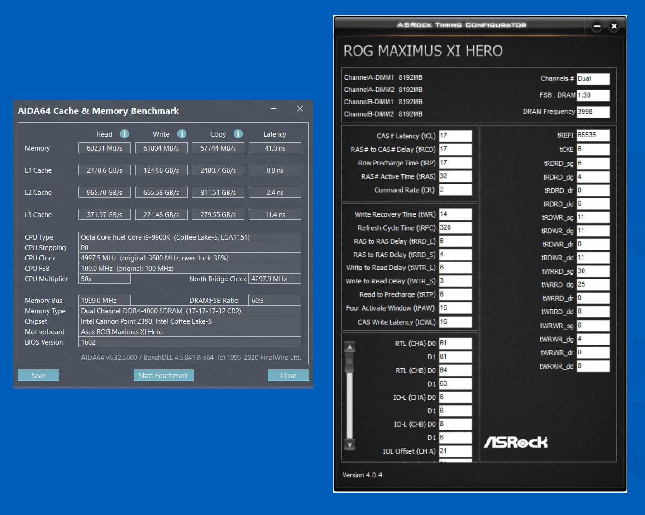Image resolution: width=645 pixels, height=515 pixels.
Task: Select the RAS# Active Time (tRAS) field
Action: click(x=455, y=176)
